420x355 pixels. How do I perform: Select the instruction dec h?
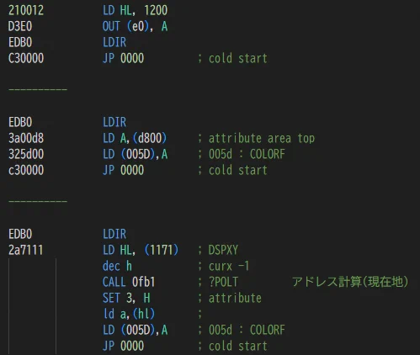point(117,266)
